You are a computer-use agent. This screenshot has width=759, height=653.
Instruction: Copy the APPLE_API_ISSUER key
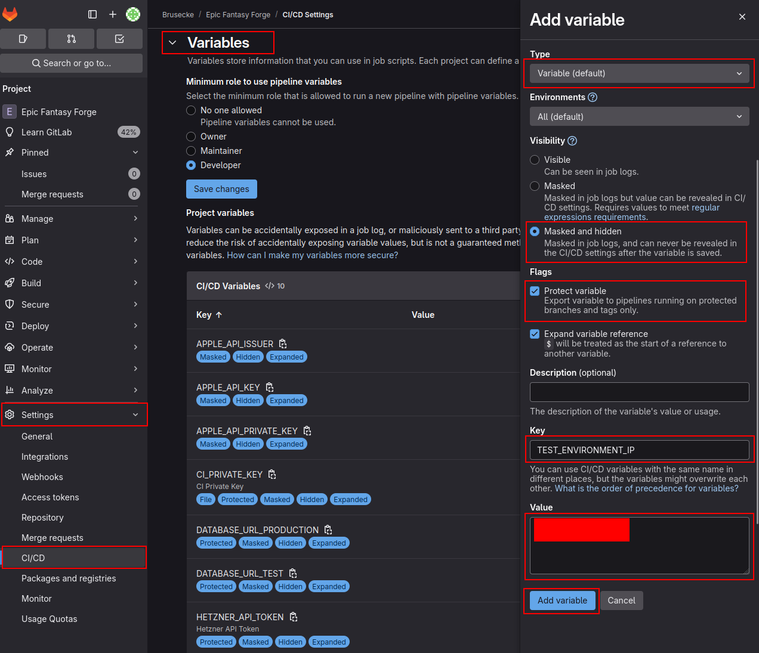click(x=283, y=344)
